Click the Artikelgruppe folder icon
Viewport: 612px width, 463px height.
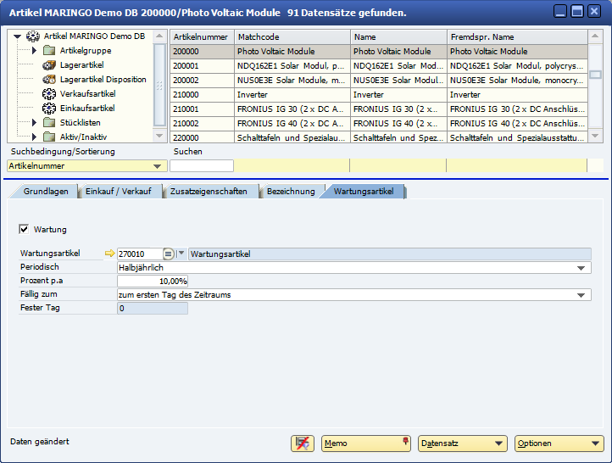point(49,51)
